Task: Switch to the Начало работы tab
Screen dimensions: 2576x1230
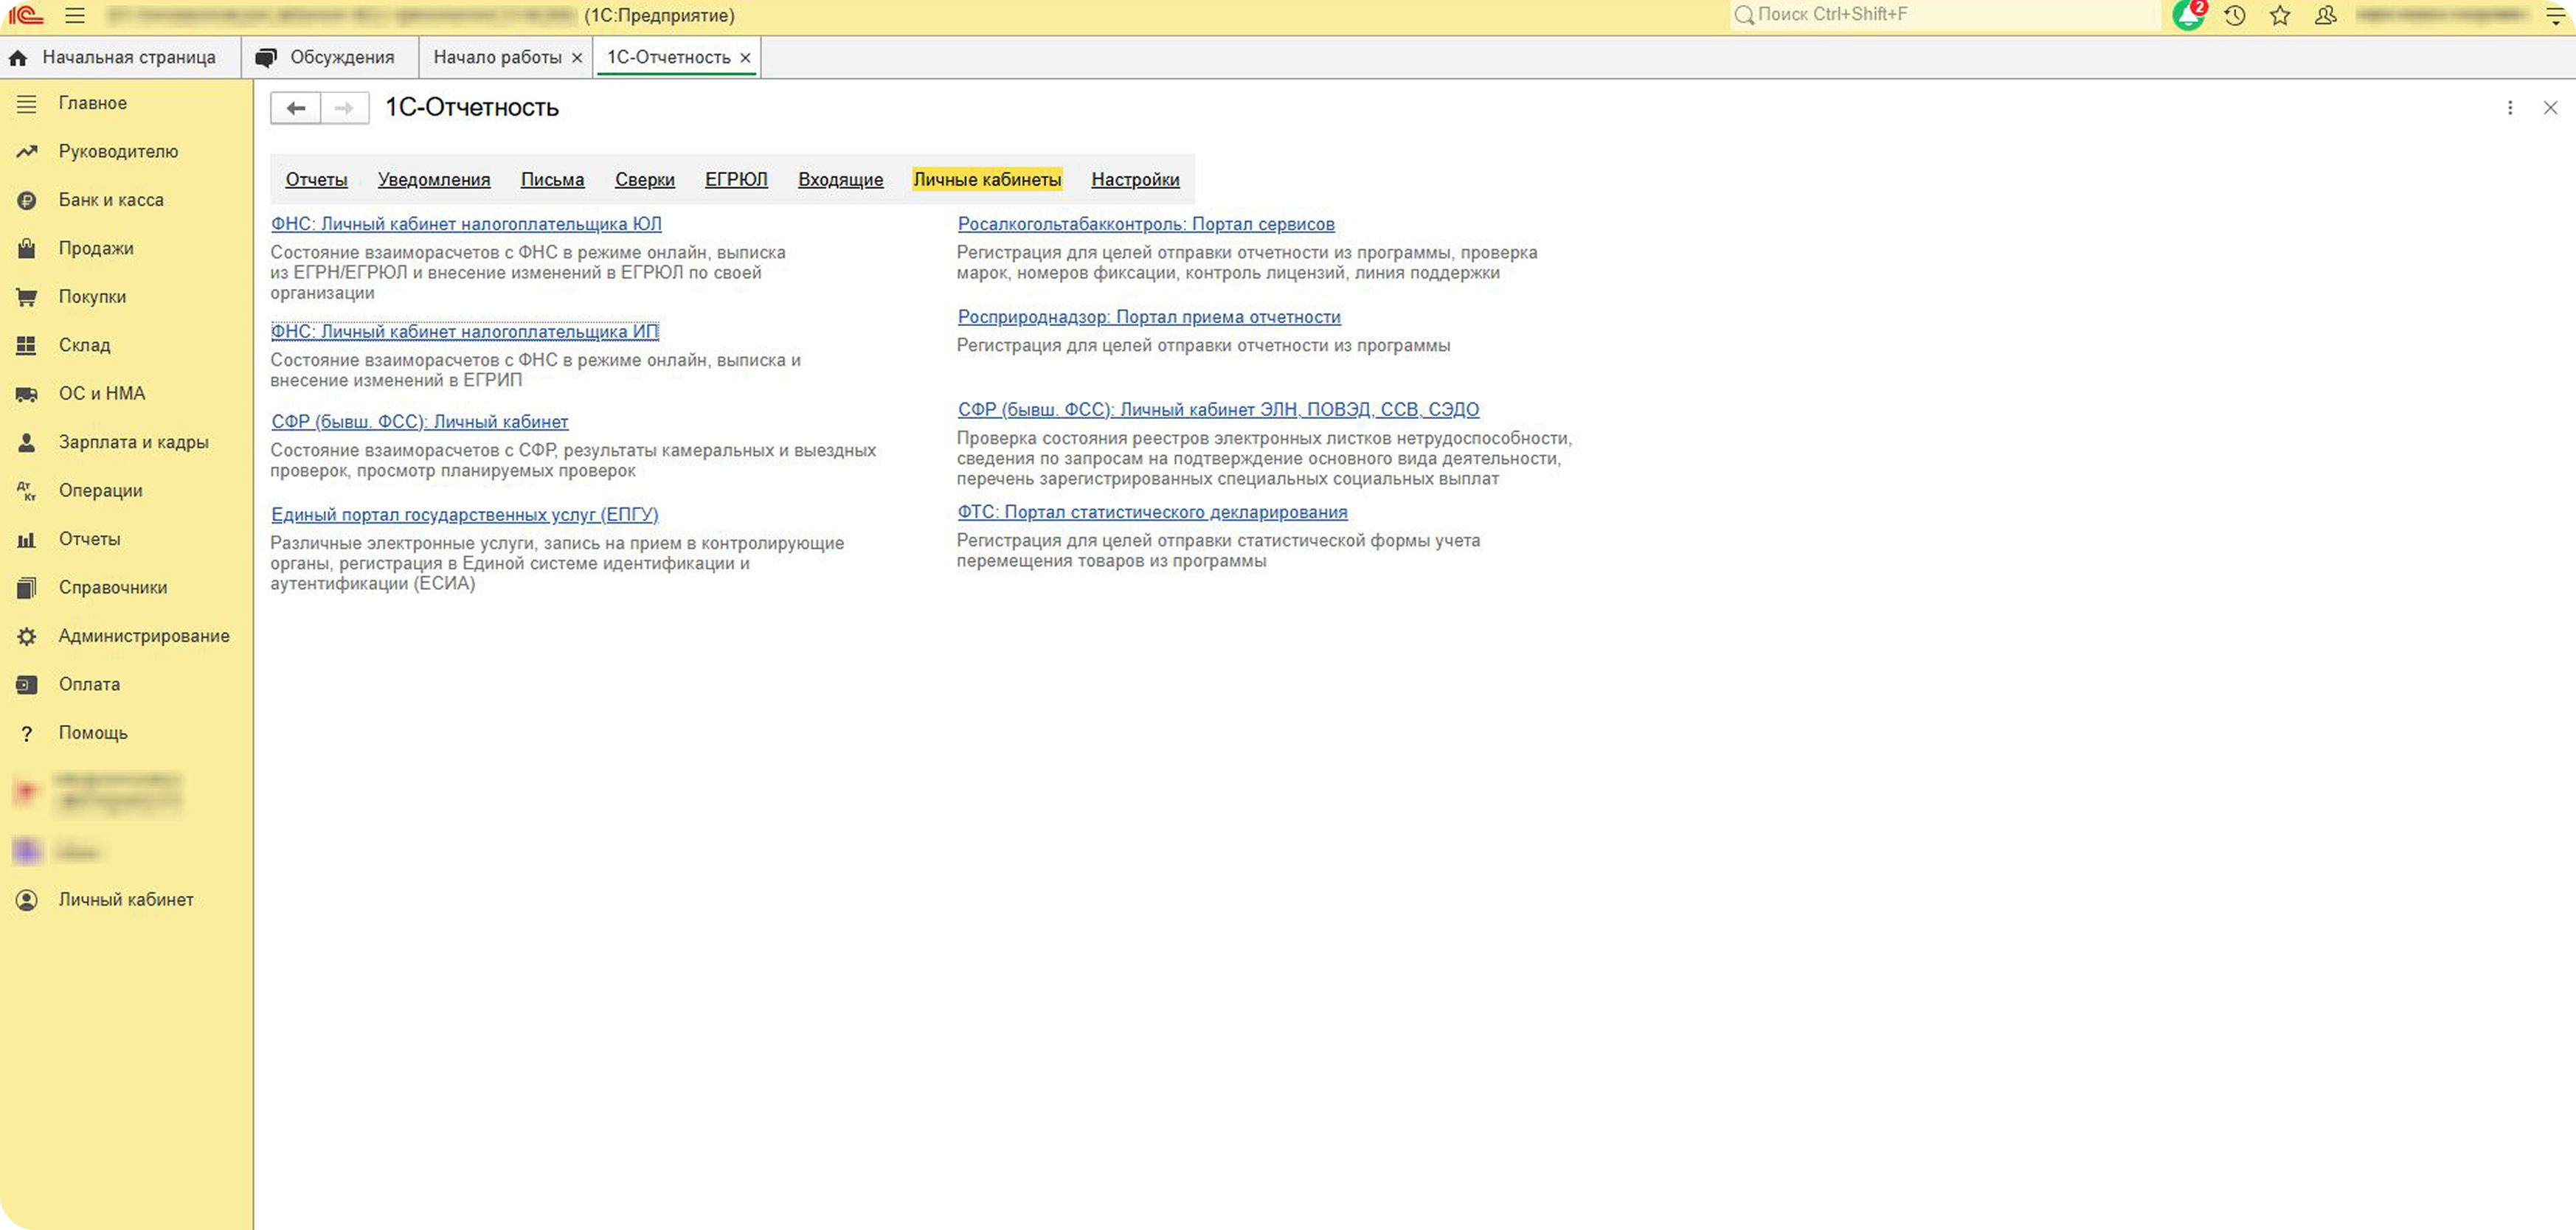Action: pos(497,57)
